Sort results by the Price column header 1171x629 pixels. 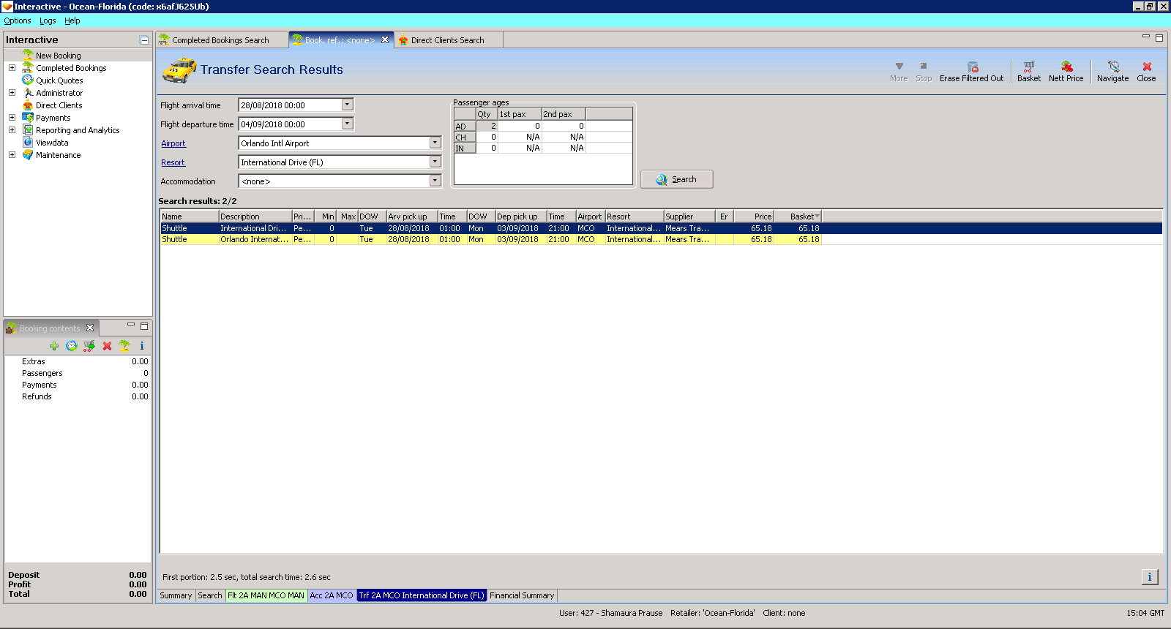click(x=753, y=216)
